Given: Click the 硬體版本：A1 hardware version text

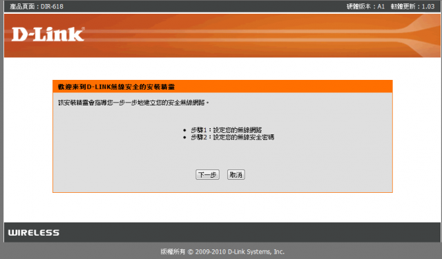Looking at the screenshot, I should 365,6.
